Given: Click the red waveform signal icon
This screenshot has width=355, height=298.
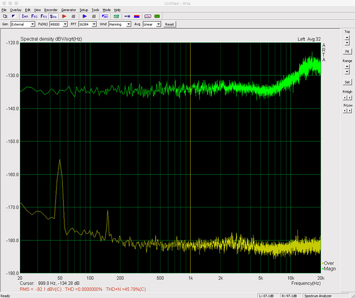Looking at the screenshot, I should [148, 16].
